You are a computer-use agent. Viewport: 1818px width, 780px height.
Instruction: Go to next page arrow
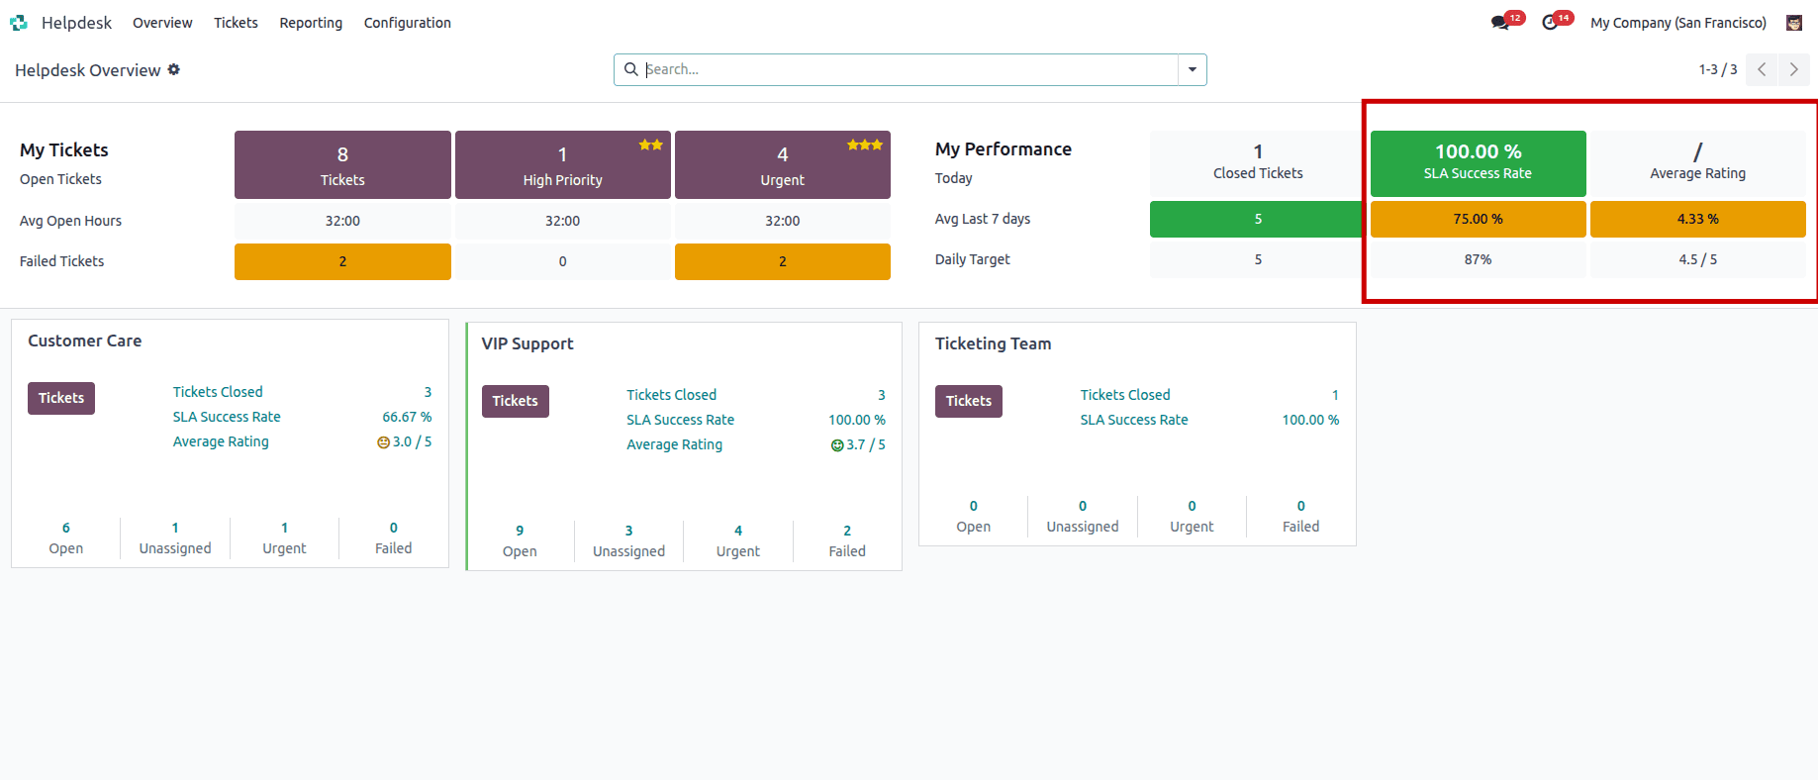tap(1793, 69)
